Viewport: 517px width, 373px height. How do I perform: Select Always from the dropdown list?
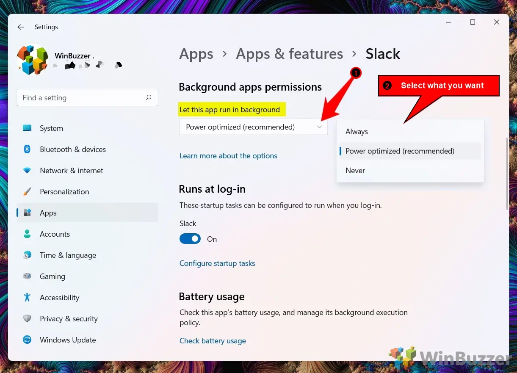[x=357, y=132]
